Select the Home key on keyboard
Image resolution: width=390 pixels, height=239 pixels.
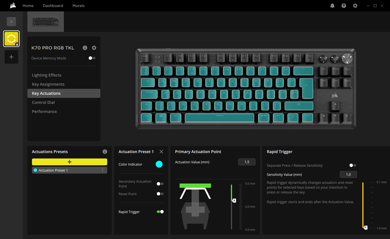click(x=335, y=71)
